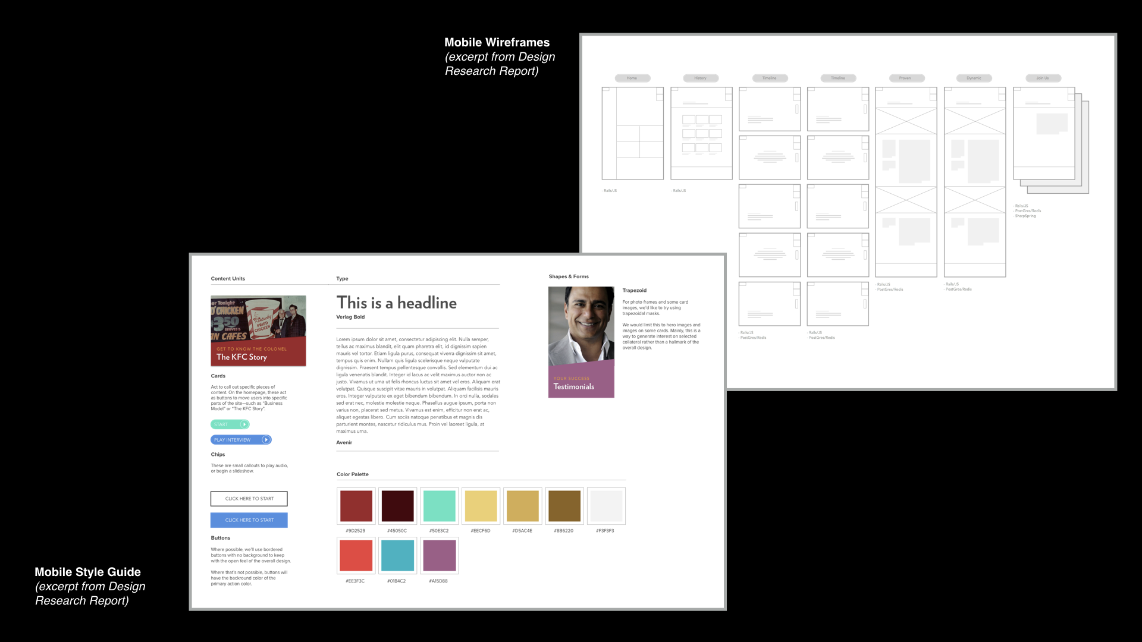This screenshot has width=1142, height=642.
Task: Open the Testimonials trapezoid card
Action: (581, 342)
